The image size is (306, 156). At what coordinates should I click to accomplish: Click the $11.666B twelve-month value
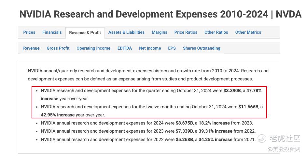tap(248, 107)
